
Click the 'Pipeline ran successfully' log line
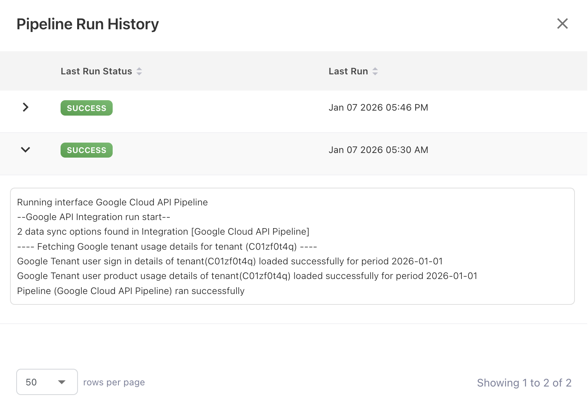[x=131, y=291]
